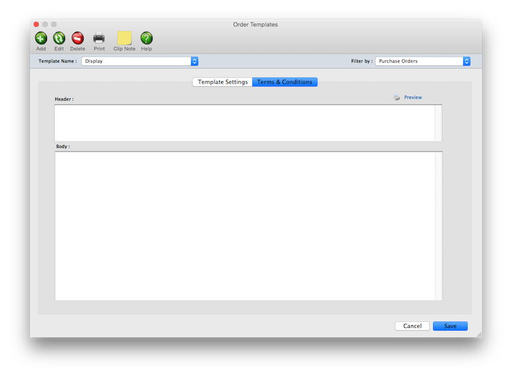The width and height of the screenshot is (512, 378).
Task: Focus the Body text area
Action: pos(244,226)
